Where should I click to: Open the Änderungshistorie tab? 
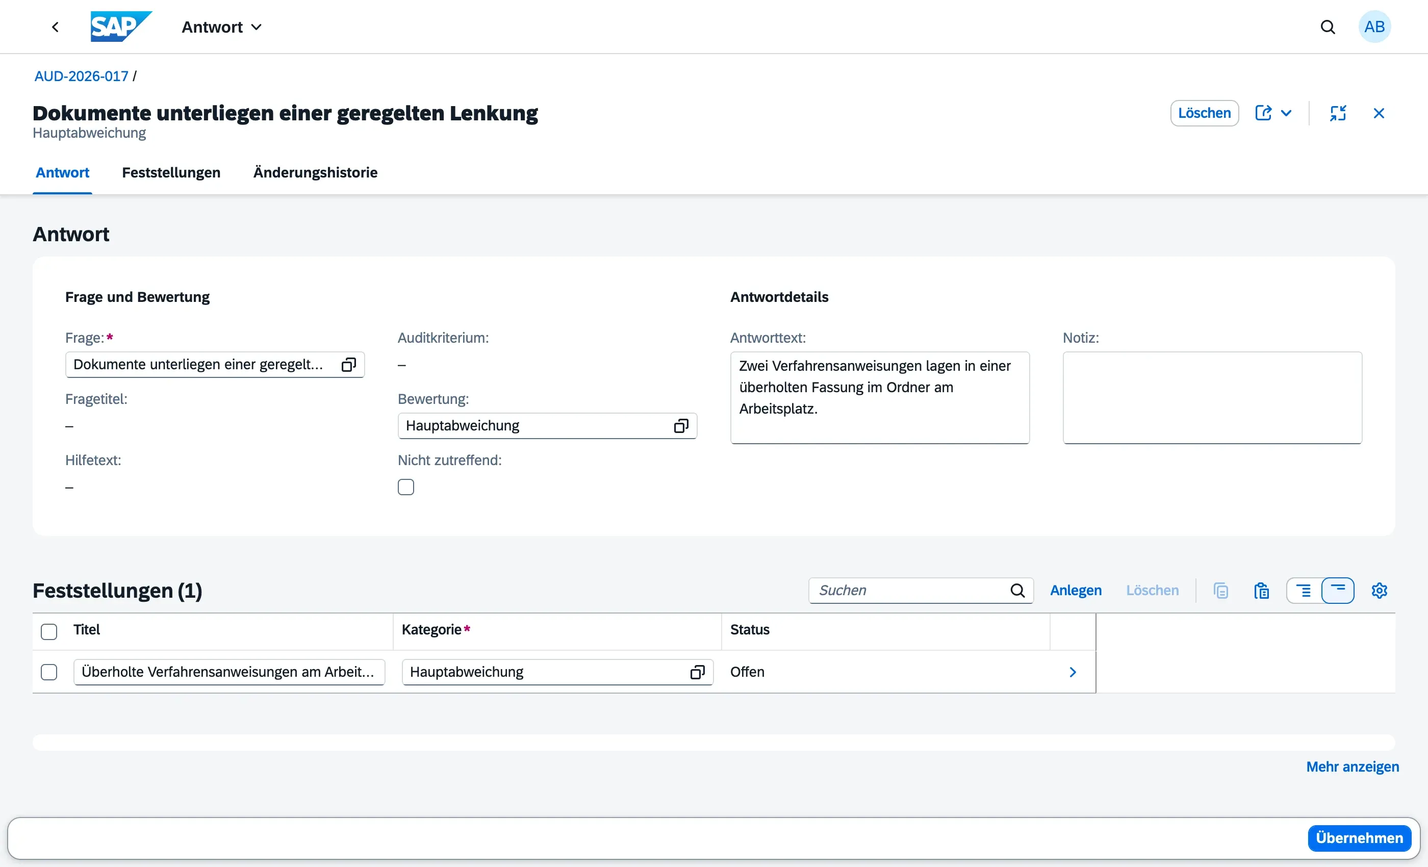(x=315, y=173)
